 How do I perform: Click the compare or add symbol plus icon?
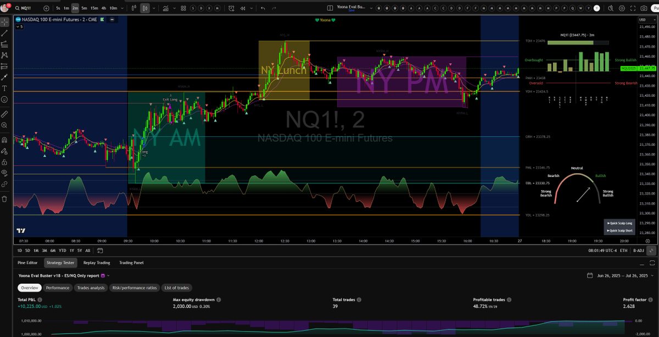[x=46, y=8]
